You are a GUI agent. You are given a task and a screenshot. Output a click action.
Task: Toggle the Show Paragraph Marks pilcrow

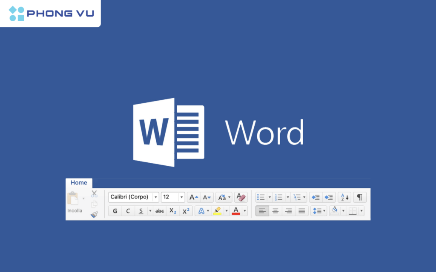click(359, 197)
